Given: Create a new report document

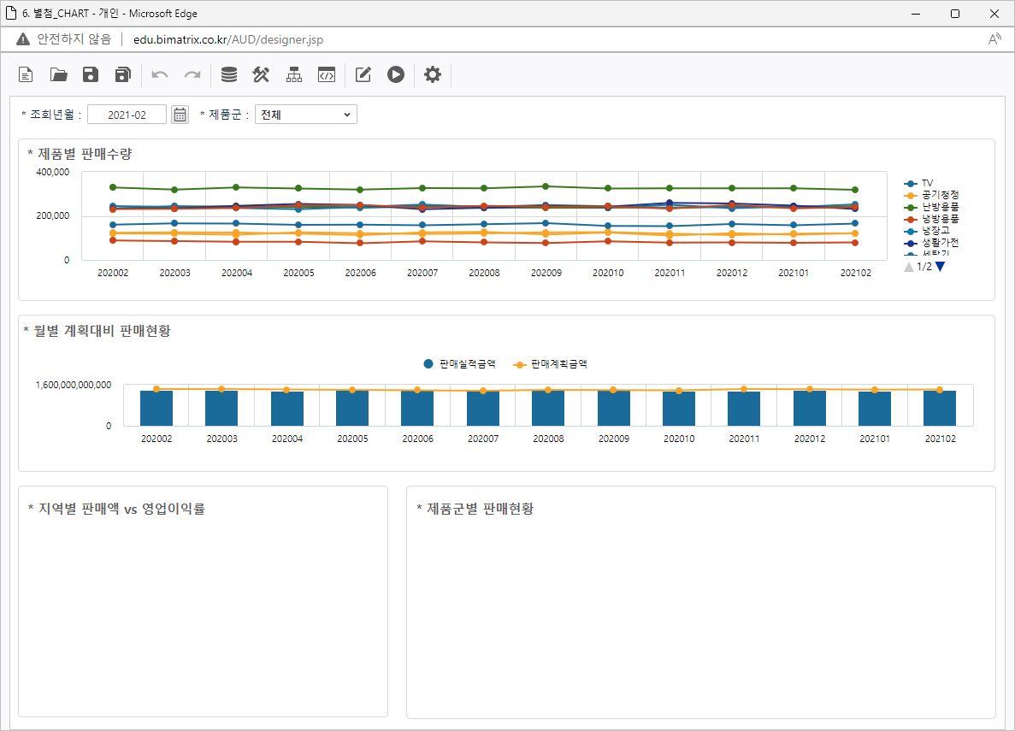Looking at the screenshot, I should click(x=27, y=75).
